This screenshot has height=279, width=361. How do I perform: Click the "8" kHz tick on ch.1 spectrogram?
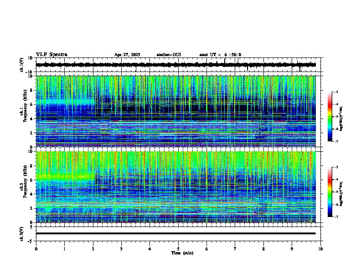32,90
